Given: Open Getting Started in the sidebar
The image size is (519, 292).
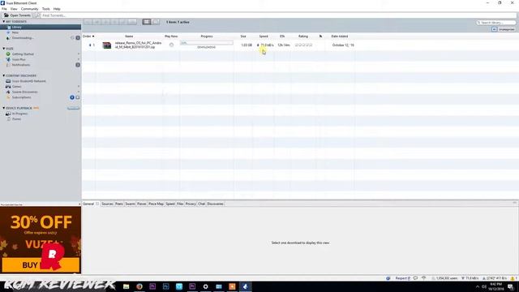Looking at the screenshot, I should pyautogui.click(x=23, y=54).
